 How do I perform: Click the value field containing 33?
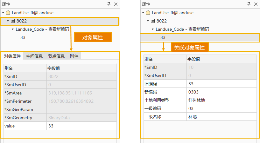[x=81, y=126]
